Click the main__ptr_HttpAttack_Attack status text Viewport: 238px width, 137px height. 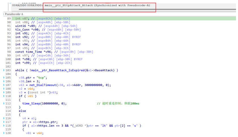click(x=69, y=5)
